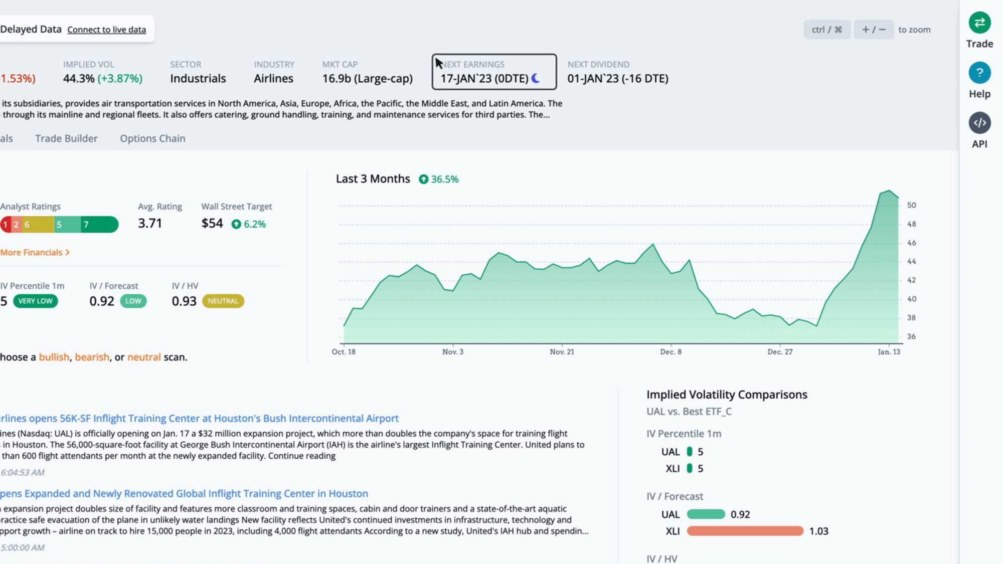Click the price chart peak near Jan. 13
1003x564 pixels.
coord(889,191)
